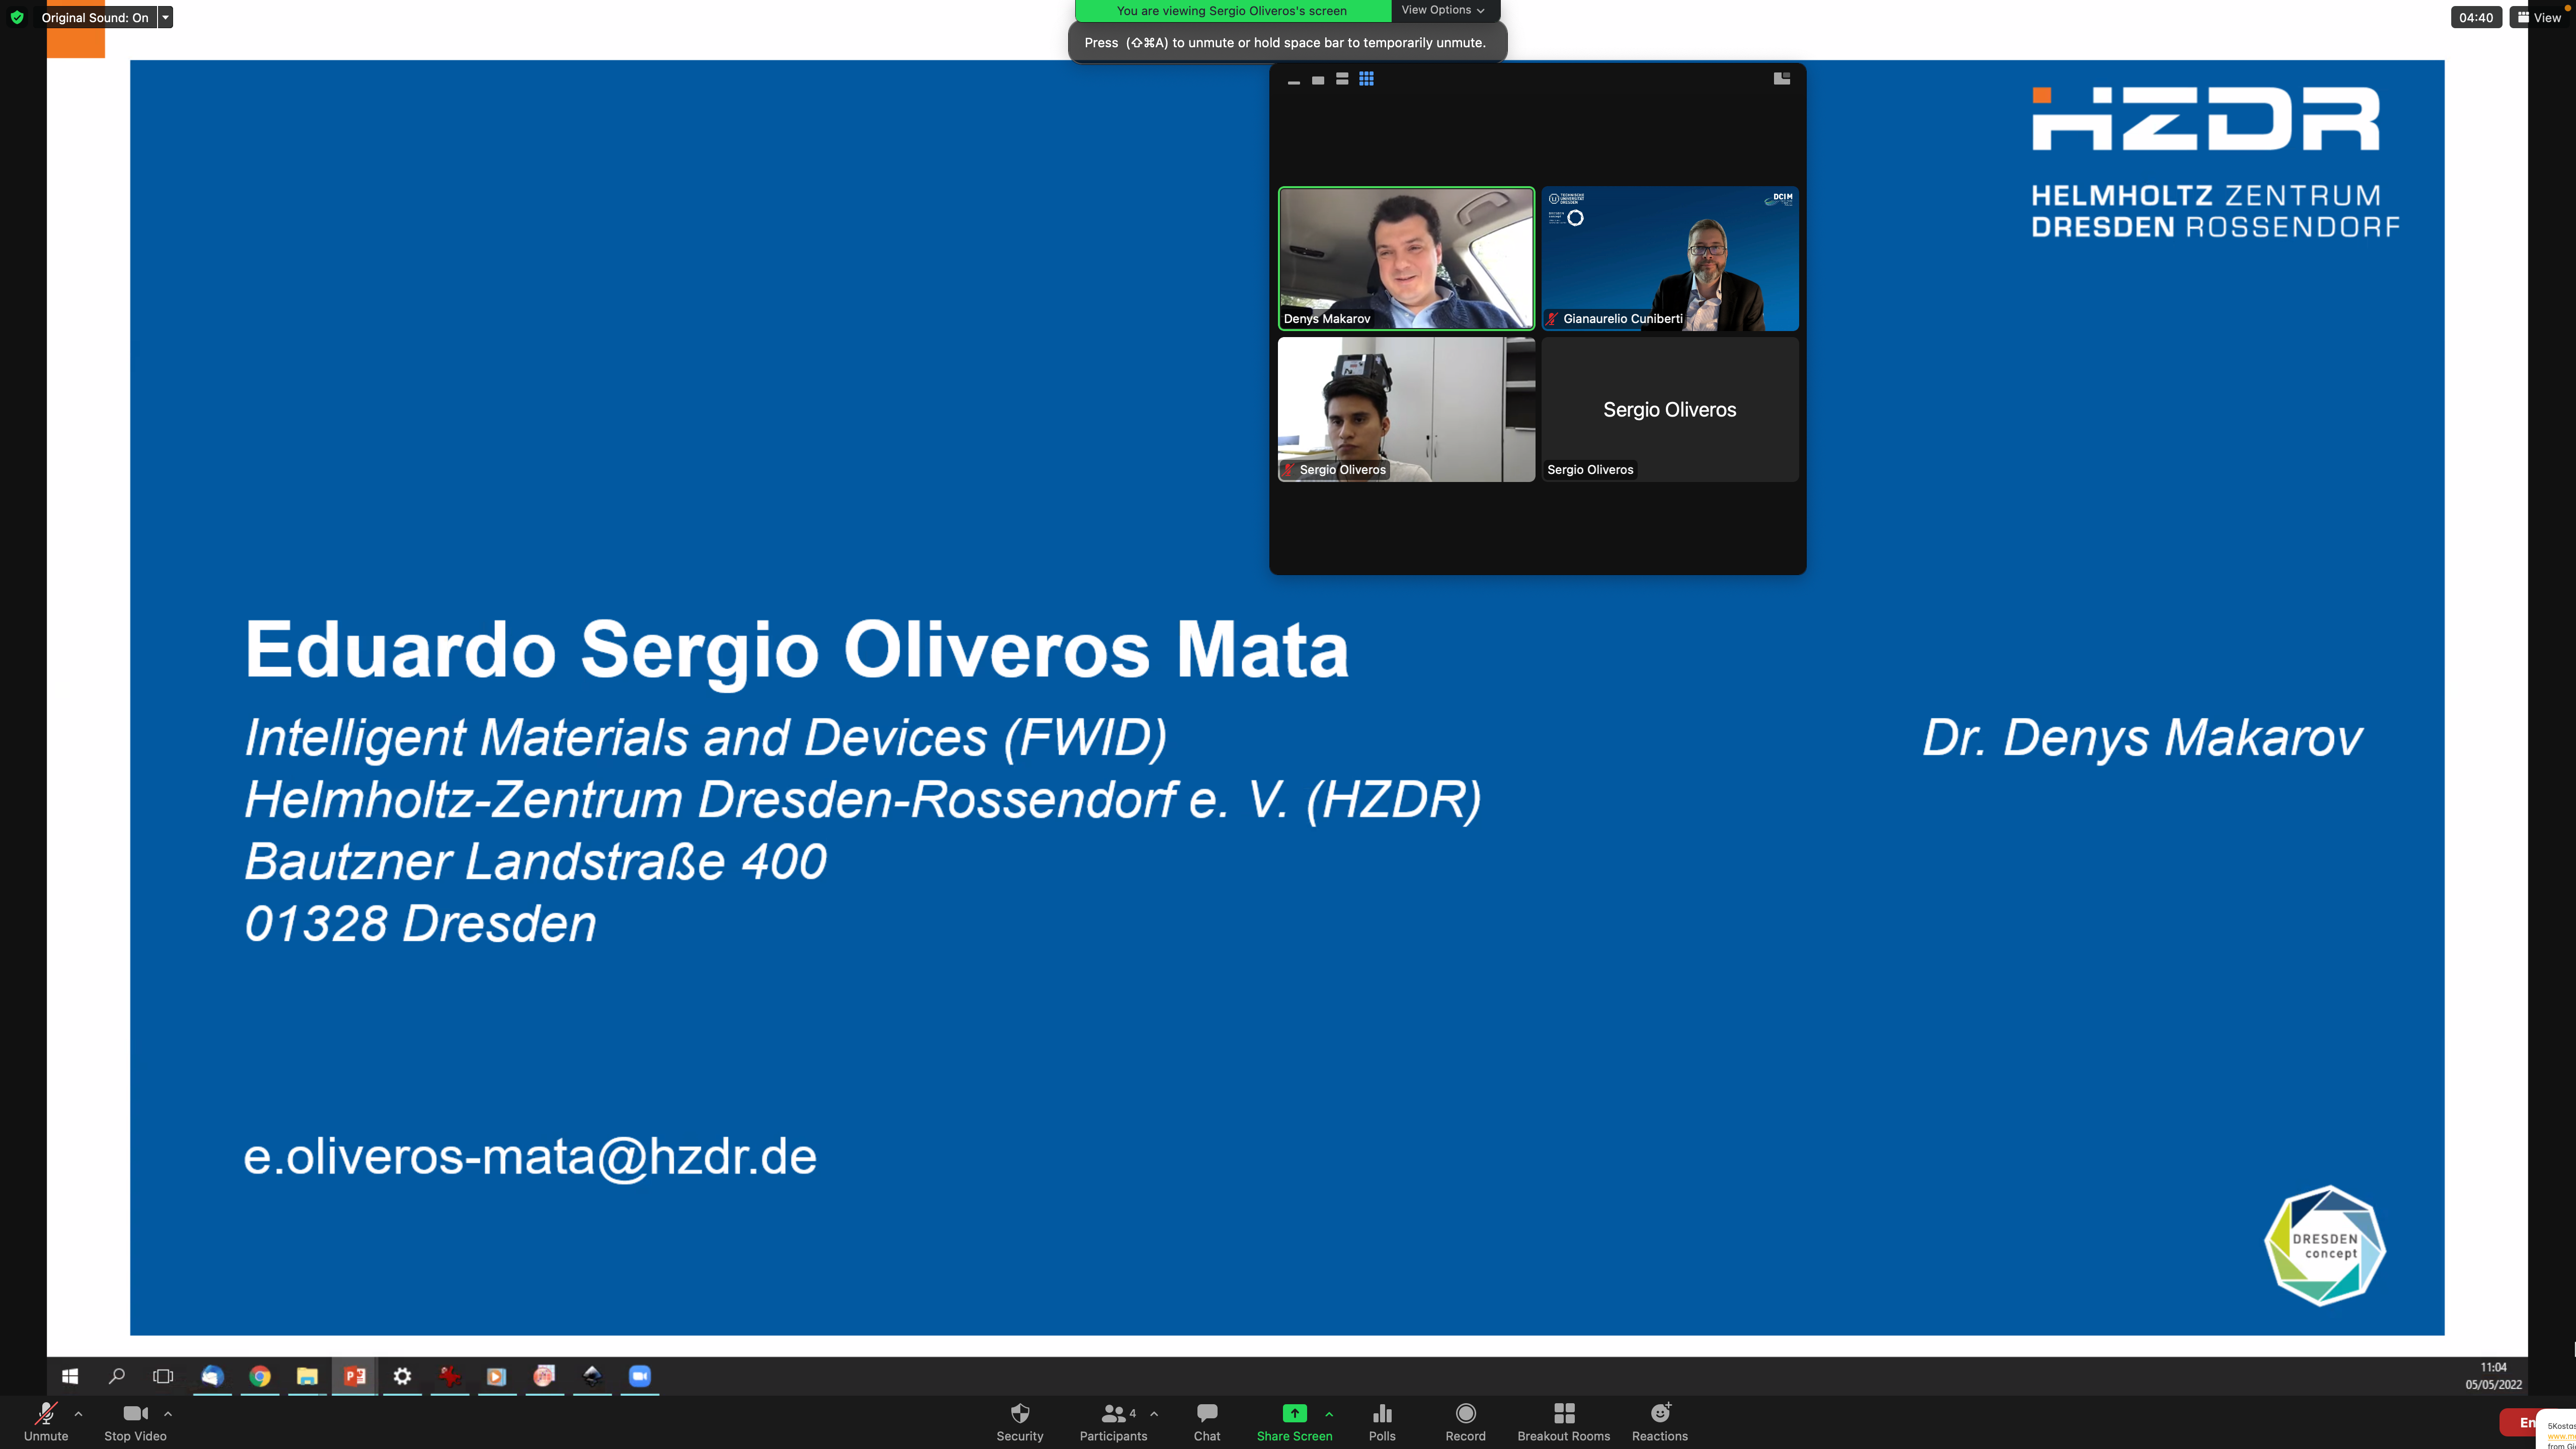2576x1449 pixels.
Task: Open Thunderbird icon in shared taskbar
Action: coord(212,1376)
